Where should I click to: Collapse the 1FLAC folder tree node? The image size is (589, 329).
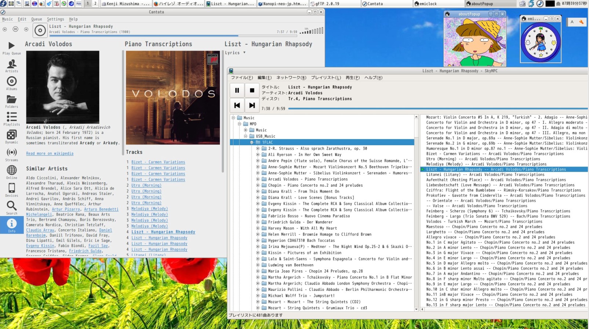pos(252,142)
